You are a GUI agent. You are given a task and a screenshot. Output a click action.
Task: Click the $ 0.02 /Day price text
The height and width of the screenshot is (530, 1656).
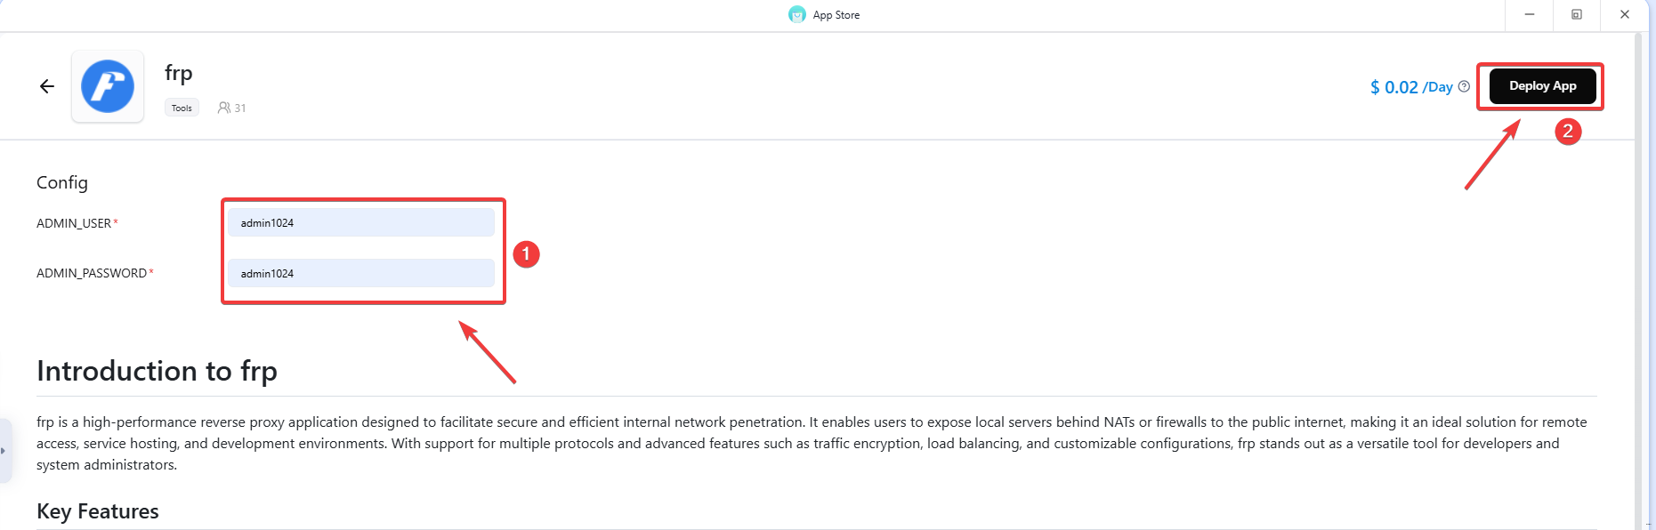1411,87
